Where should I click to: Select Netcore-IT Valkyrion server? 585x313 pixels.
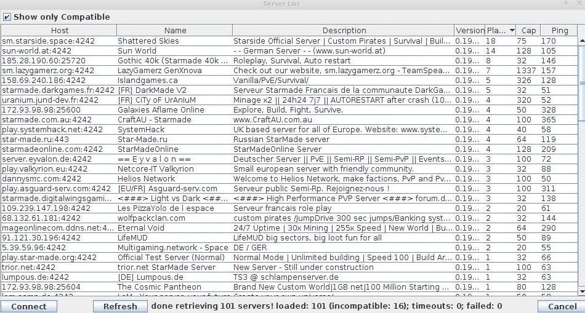pos(156,168)
